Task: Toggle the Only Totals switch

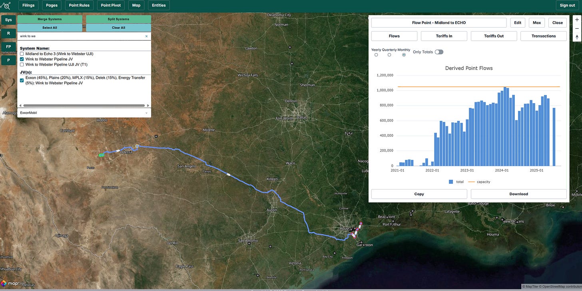Action: pos(439,52)
